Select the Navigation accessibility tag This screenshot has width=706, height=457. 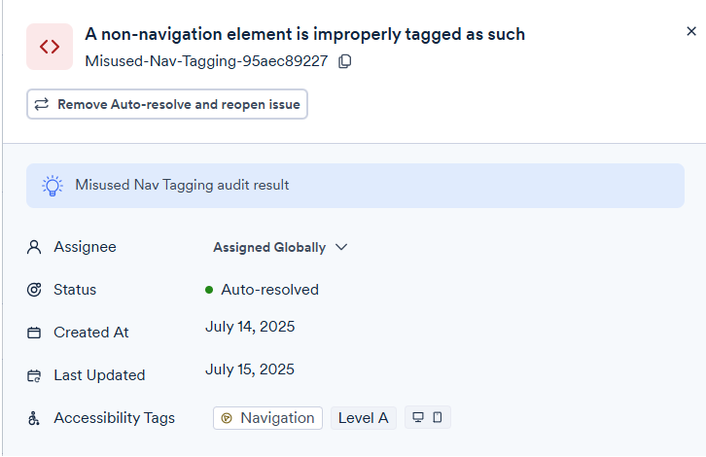pos(268,418)
